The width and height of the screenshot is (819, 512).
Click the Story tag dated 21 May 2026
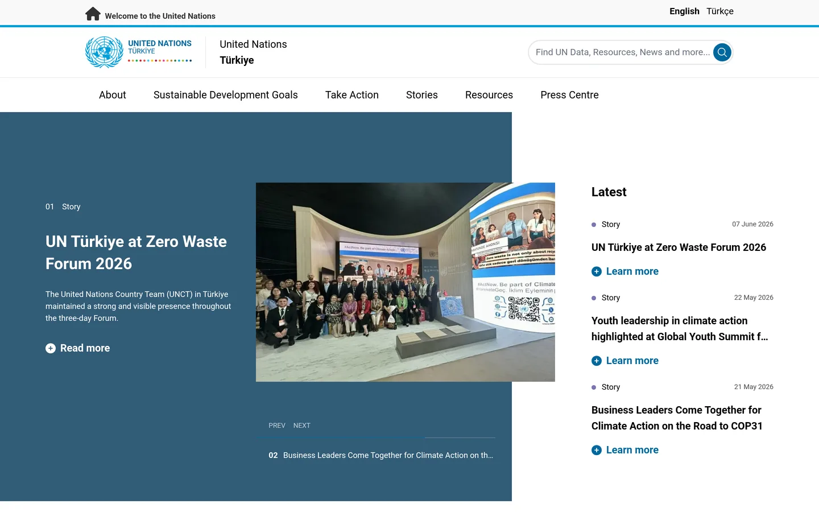(611, 387)
